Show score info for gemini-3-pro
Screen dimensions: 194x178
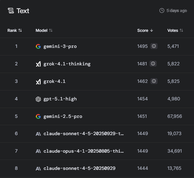point(154,46)
